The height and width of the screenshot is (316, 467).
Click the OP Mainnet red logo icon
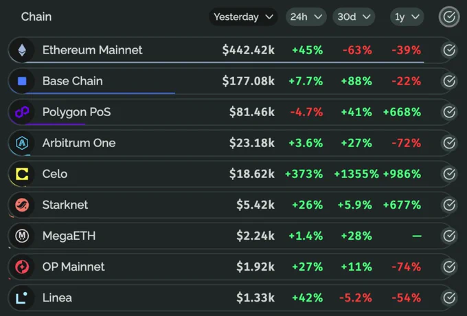22,267
